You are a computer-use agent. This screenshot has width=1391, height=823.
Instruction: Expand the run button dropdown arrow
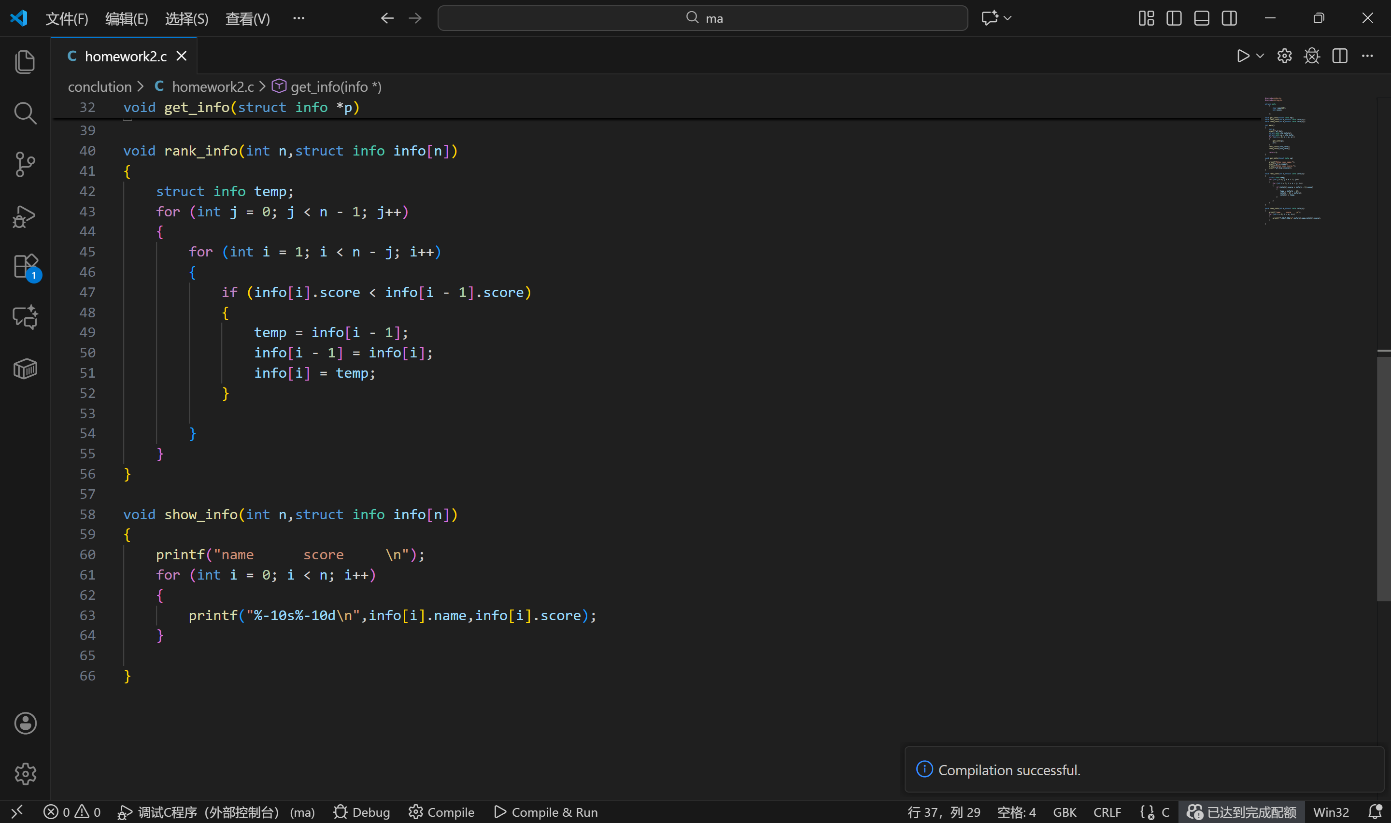coord(1260,56)
